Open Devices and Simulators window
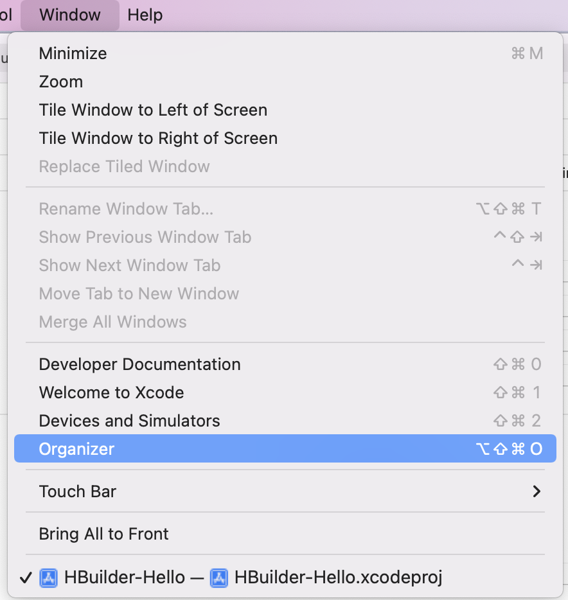Screen dimensions: 568x600 pyautogui.click(x=285, y=421)
